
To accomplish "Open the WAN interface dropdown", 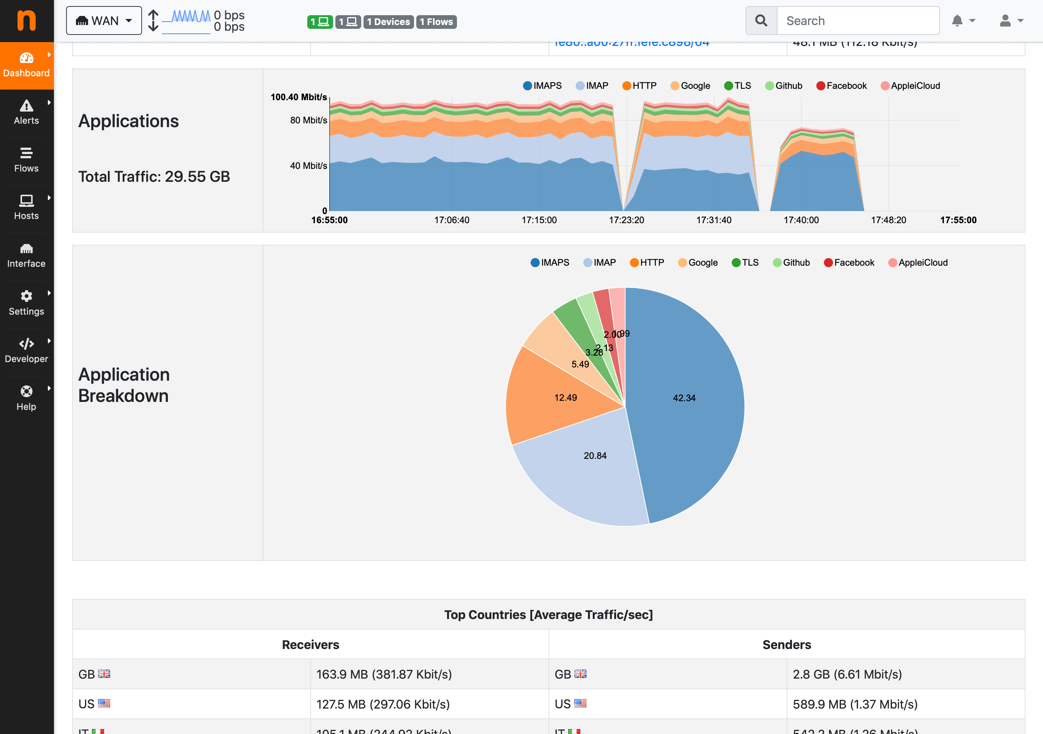I will coord(104,21).
